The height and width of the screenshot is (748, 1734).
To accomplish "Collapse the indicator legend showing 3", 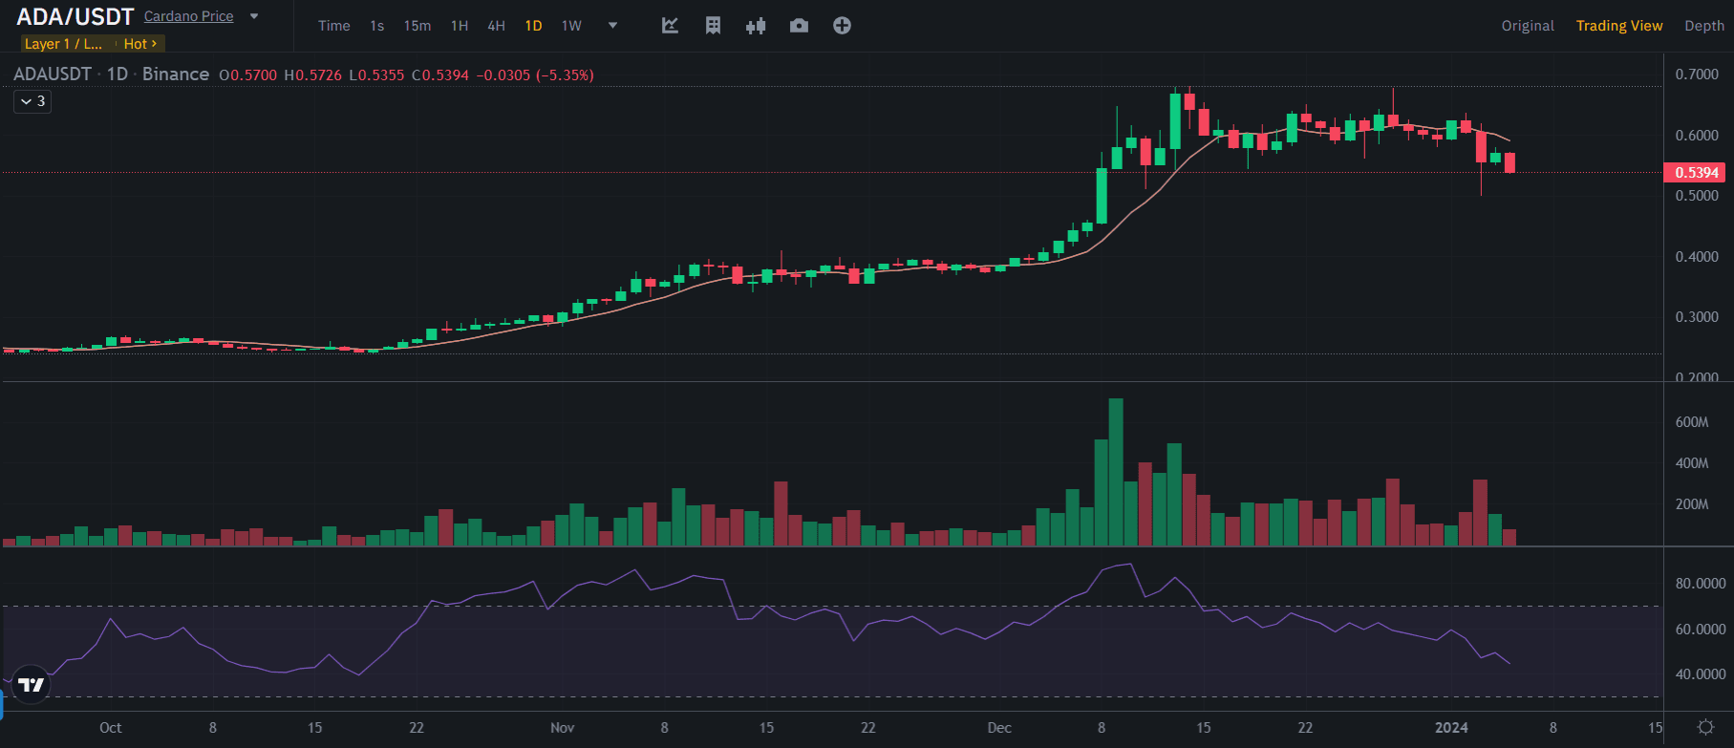I will click(x=32, y=101).
